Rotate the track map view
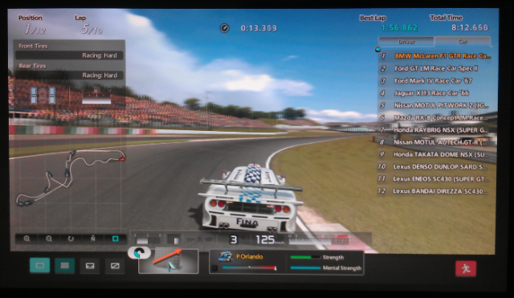 pos(71,239)
